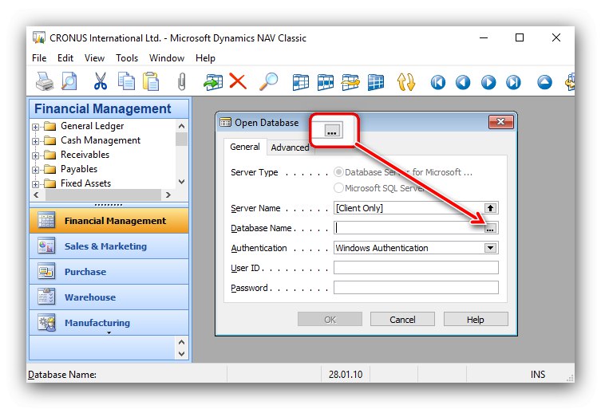Select the Cash Management tree item
The image size is (601, 409).
[x=101, y=140]
